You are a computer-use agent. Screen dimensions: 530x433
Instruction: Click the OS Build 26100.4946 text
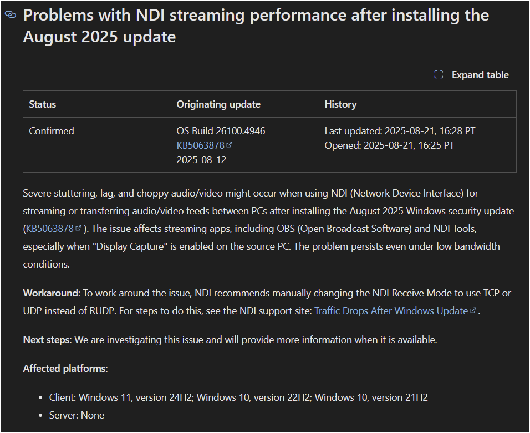[x=221, y=131]
